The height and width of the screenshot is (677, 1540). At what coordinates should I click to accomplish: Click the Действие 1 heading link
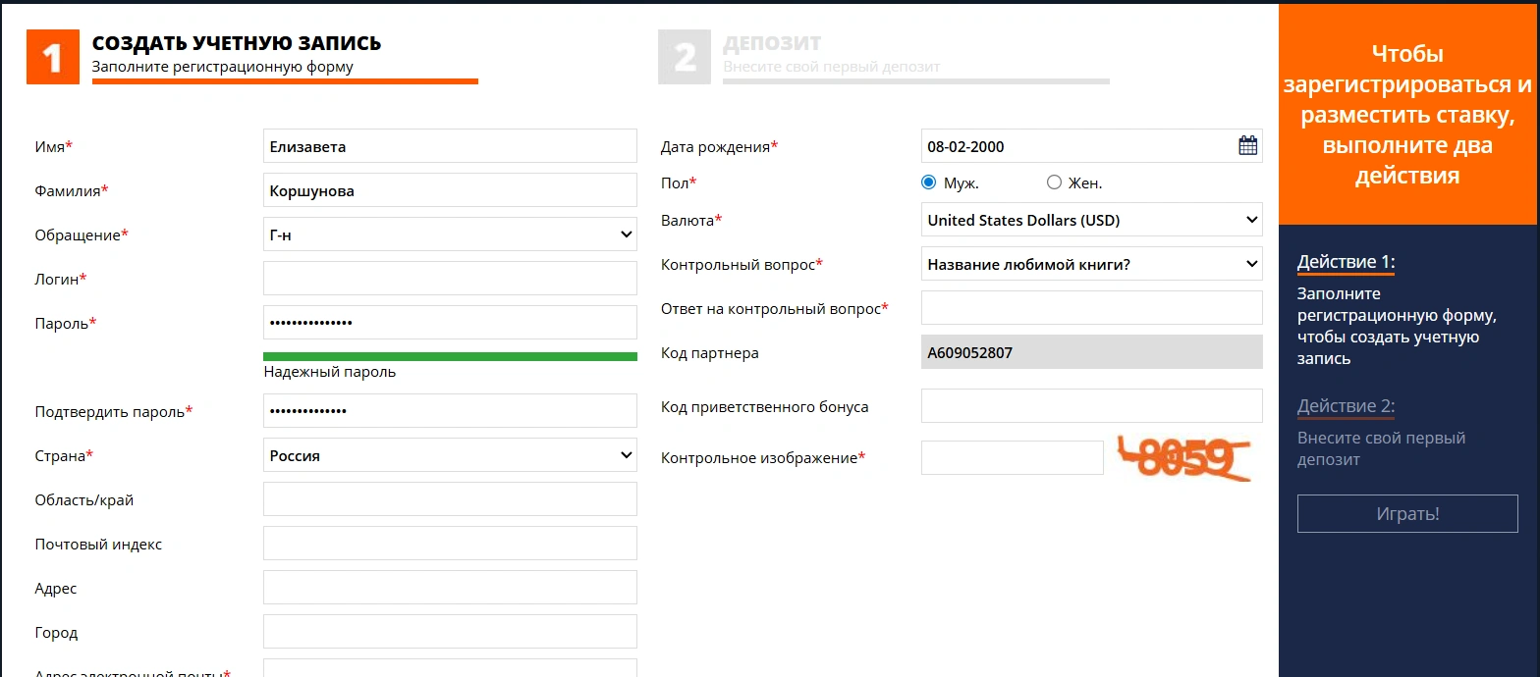1346,263
